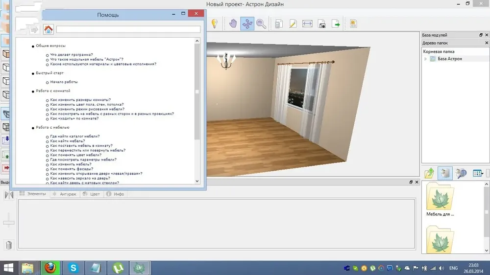Viewport: 490px width, 275px height.
Task: Click the trash bin icon
Action: (9, 245)
